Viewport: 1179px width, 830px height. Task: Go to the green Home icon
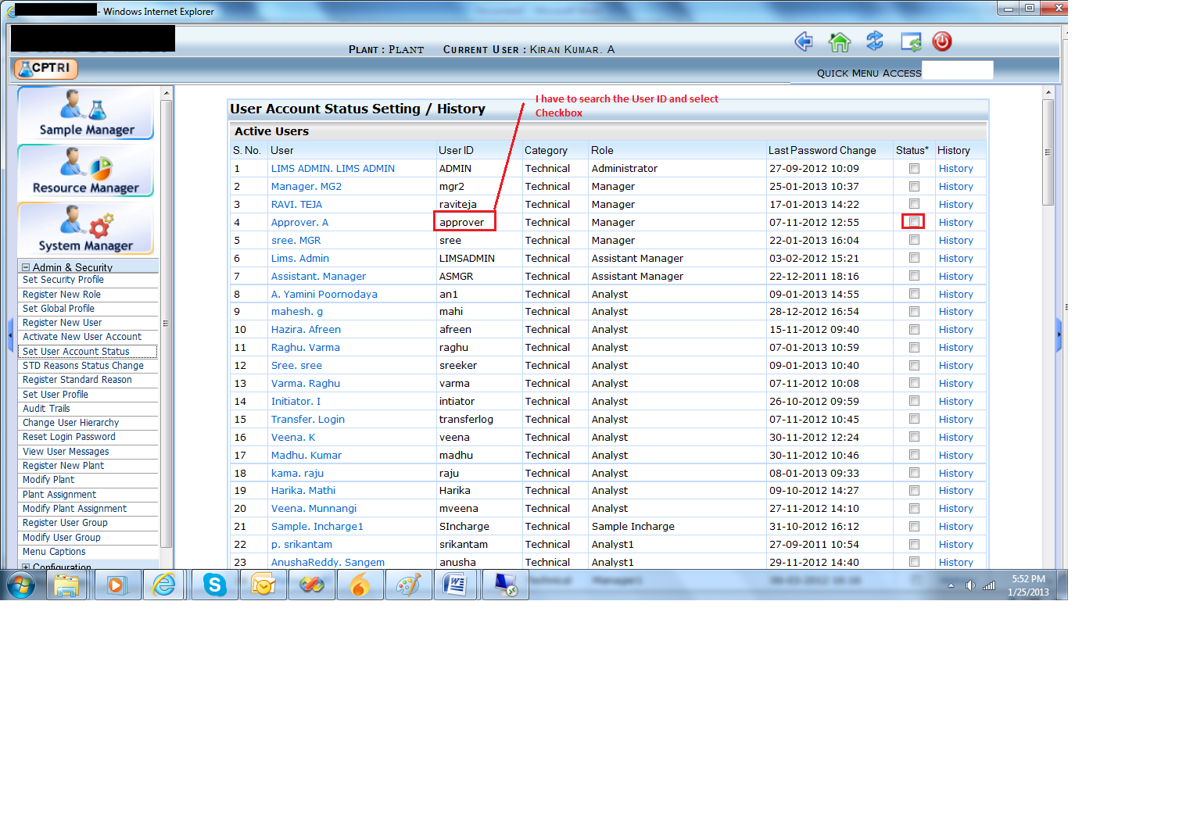tap(839, 42)
